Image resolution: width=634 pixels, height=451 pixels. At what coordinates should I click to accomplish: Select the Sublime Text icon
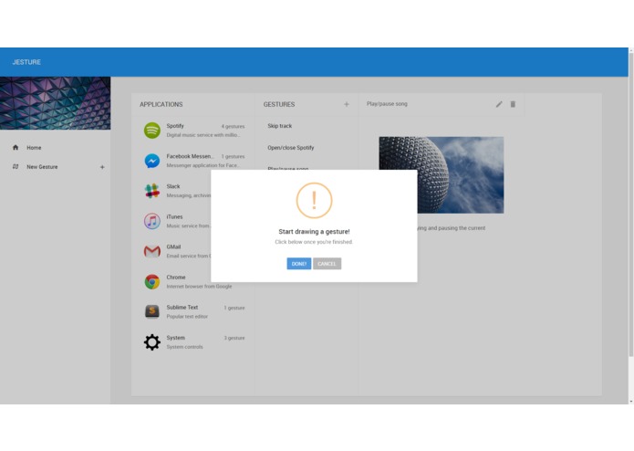[x=152, y=312]
